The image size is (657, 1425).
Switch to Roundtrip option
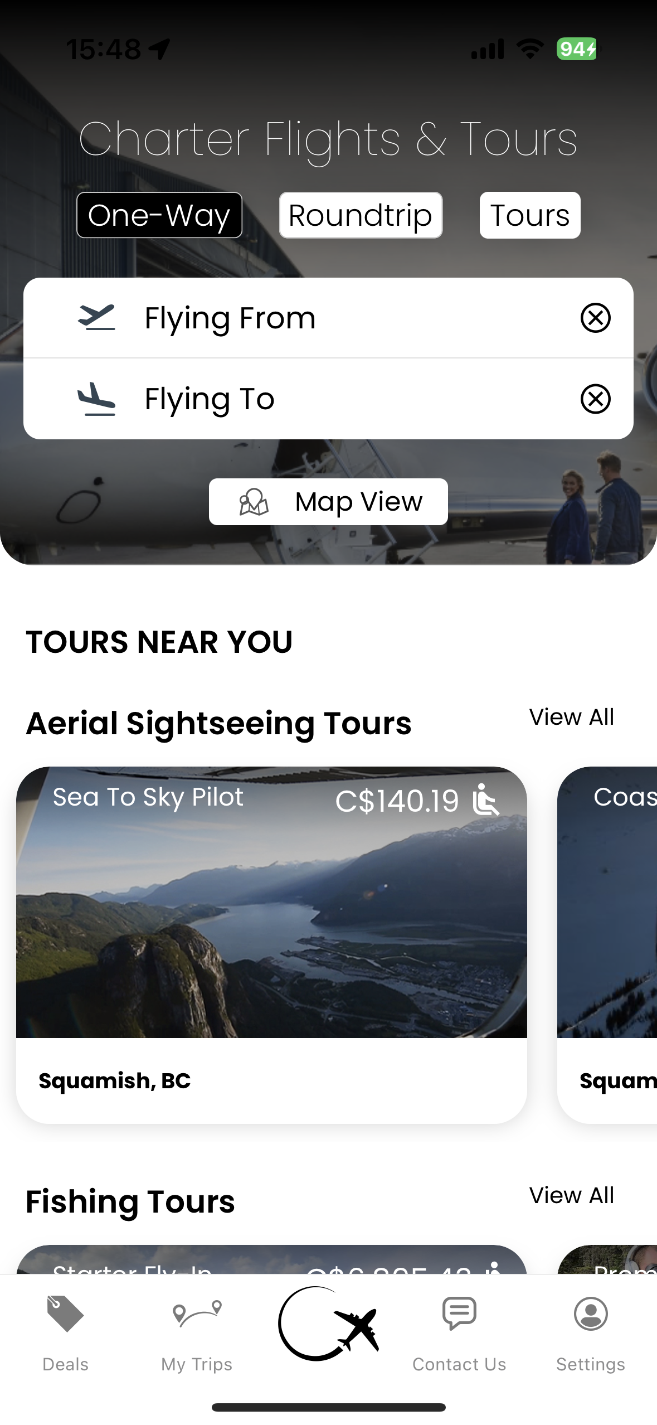pos(361,215)
